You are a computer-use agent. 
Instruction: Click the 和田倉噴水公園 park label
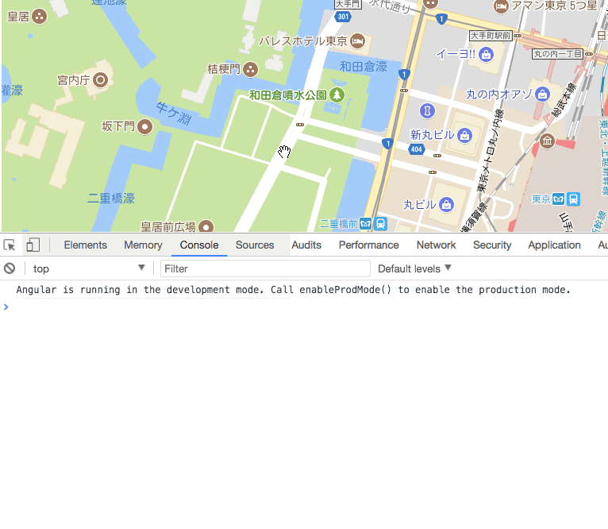tap(287, 95)
